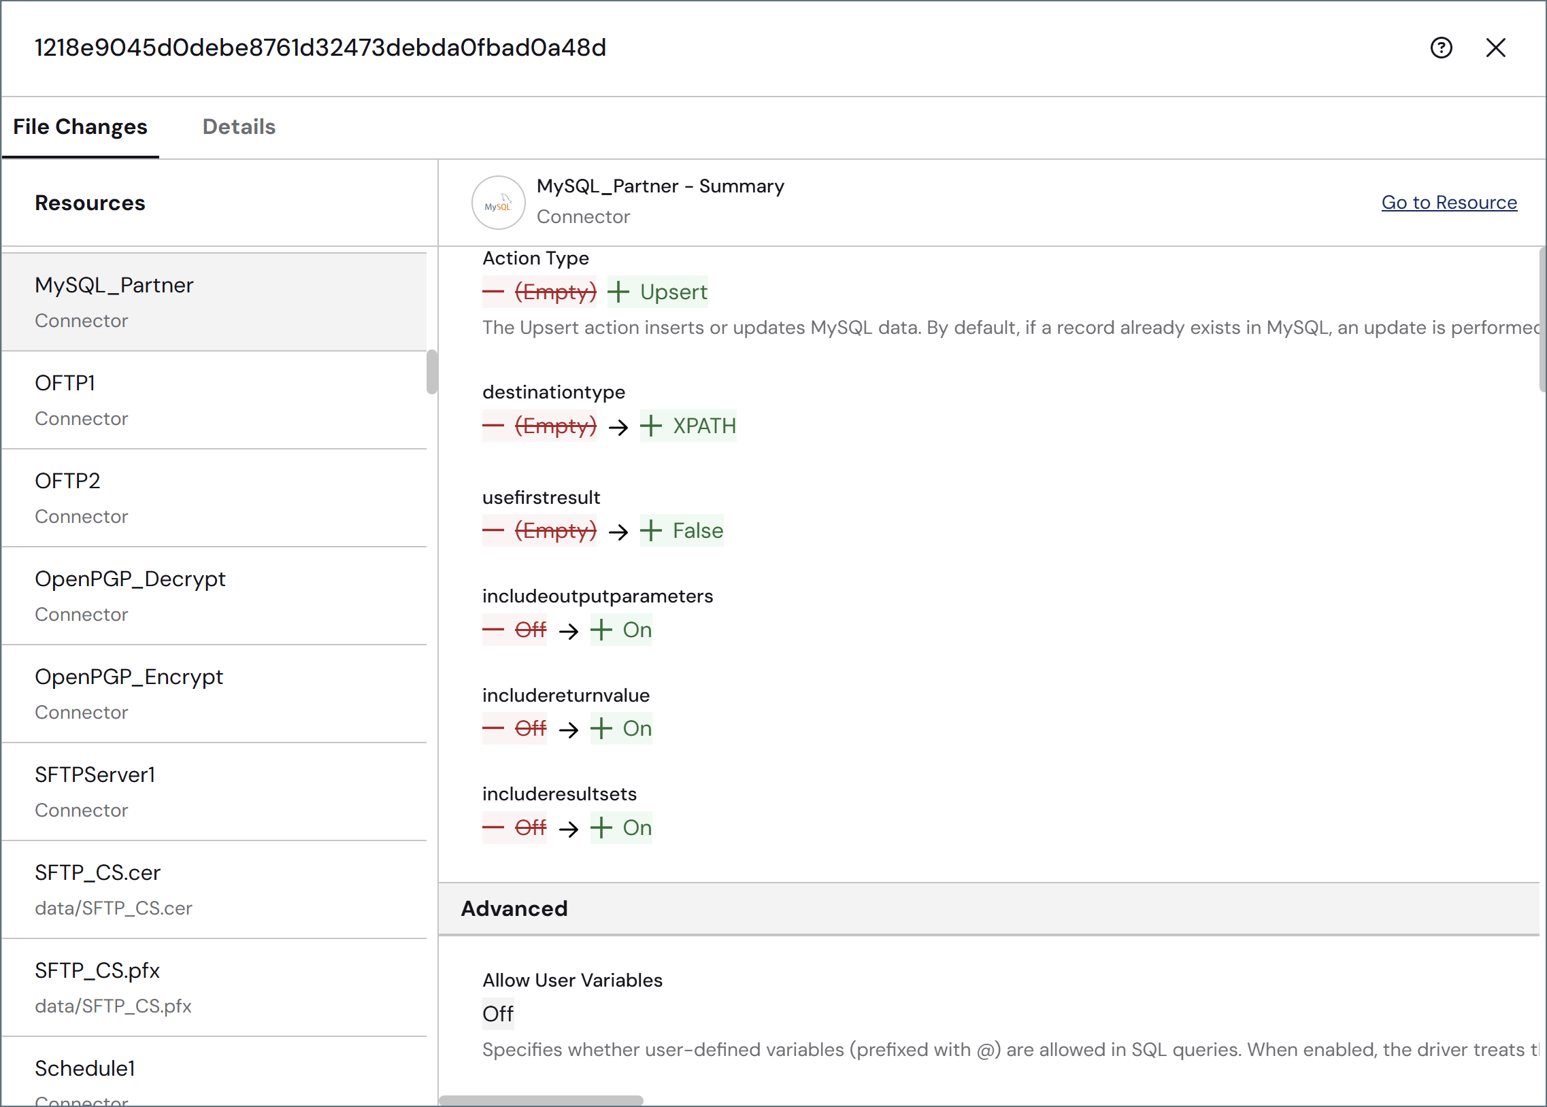This screenshot has height=1107, width=1547.
Task: Switch to the Details tab
Action: [x=239, y=126]
